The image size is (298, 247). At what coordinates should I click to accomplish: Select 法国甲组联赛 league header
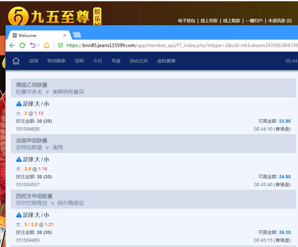[32, 140]
